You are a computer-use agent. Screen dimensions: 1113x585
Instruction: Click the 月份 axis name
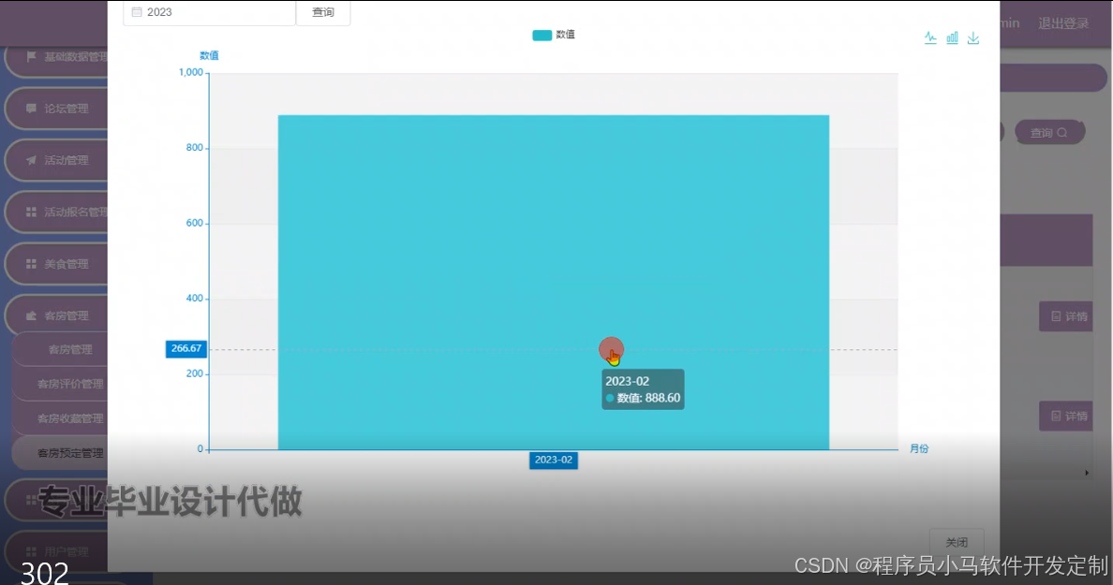(919, 448)
